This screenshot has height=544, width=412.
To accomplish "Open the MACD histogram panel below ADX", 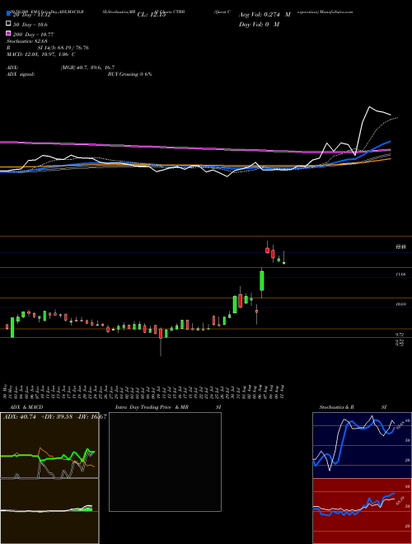I will click(49, 511).
